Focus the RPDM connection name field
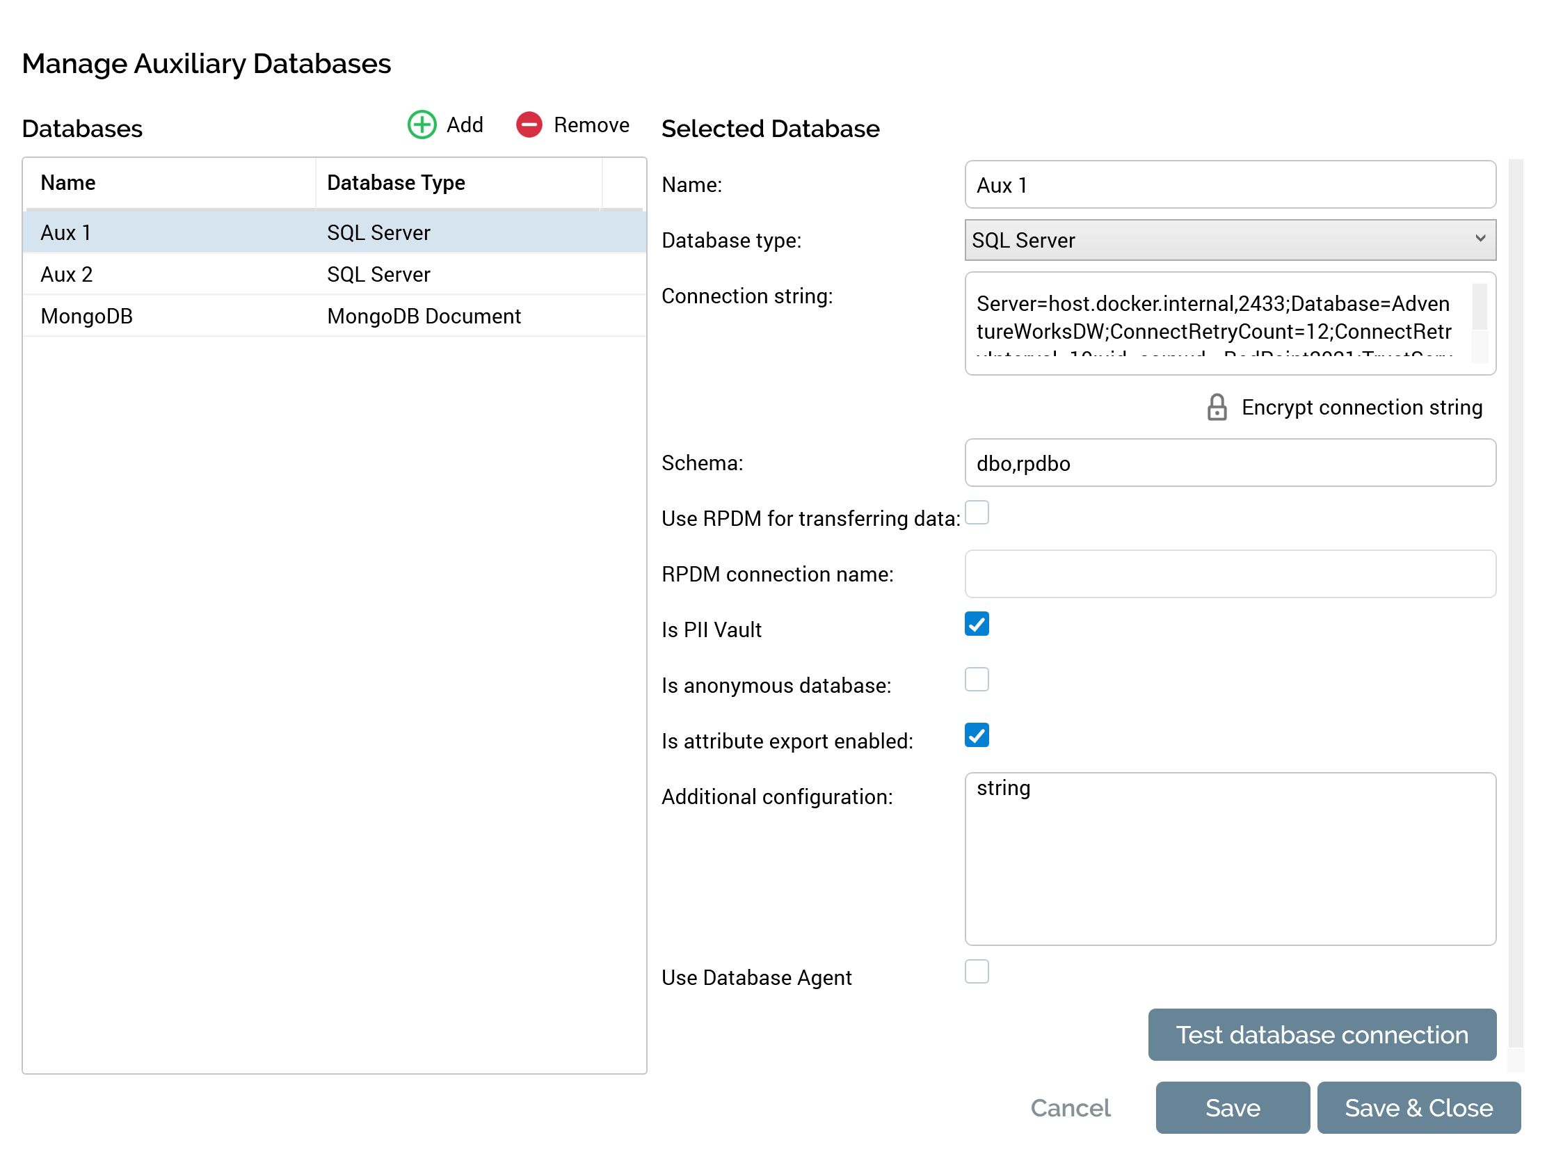The width and height of the screenshot is (1547, 1163). pos(1230,574)
